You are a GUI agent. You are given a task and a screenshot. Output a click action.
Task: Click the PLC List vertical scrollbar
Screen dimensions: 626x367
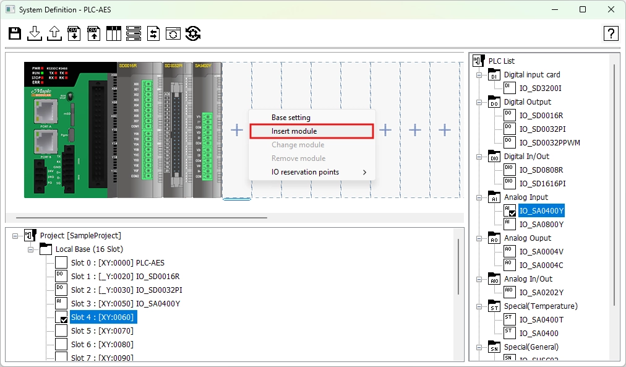click(615, 185)
